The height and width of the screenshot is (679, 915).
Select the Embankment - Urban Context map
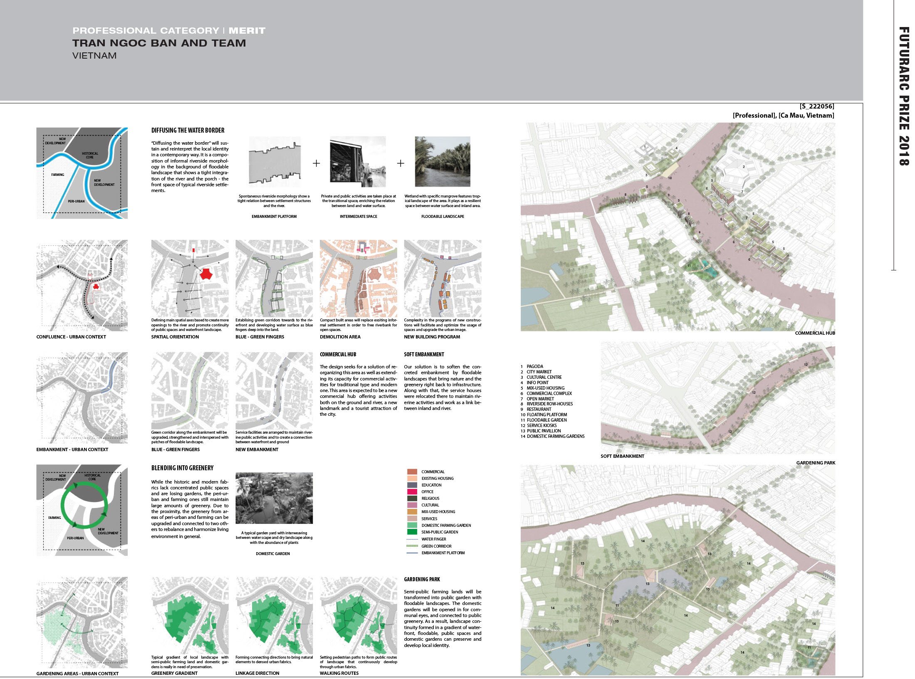pos(82,398)
